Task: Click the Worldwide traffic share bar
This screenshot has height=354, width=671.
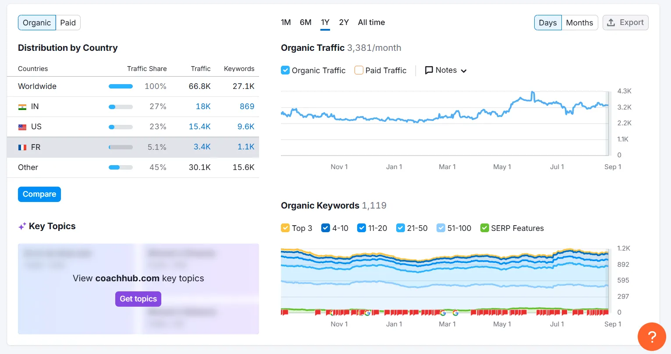Action: pyautogui.click(x=121, y=86)
